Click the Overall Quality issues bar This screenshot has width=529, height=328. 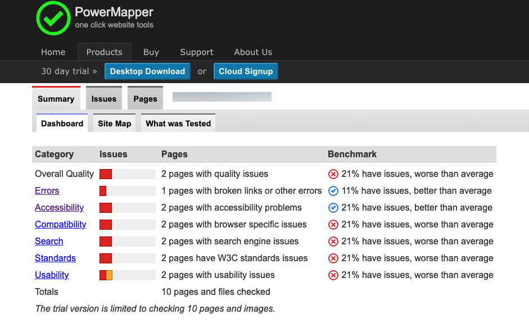coord(128,174)
